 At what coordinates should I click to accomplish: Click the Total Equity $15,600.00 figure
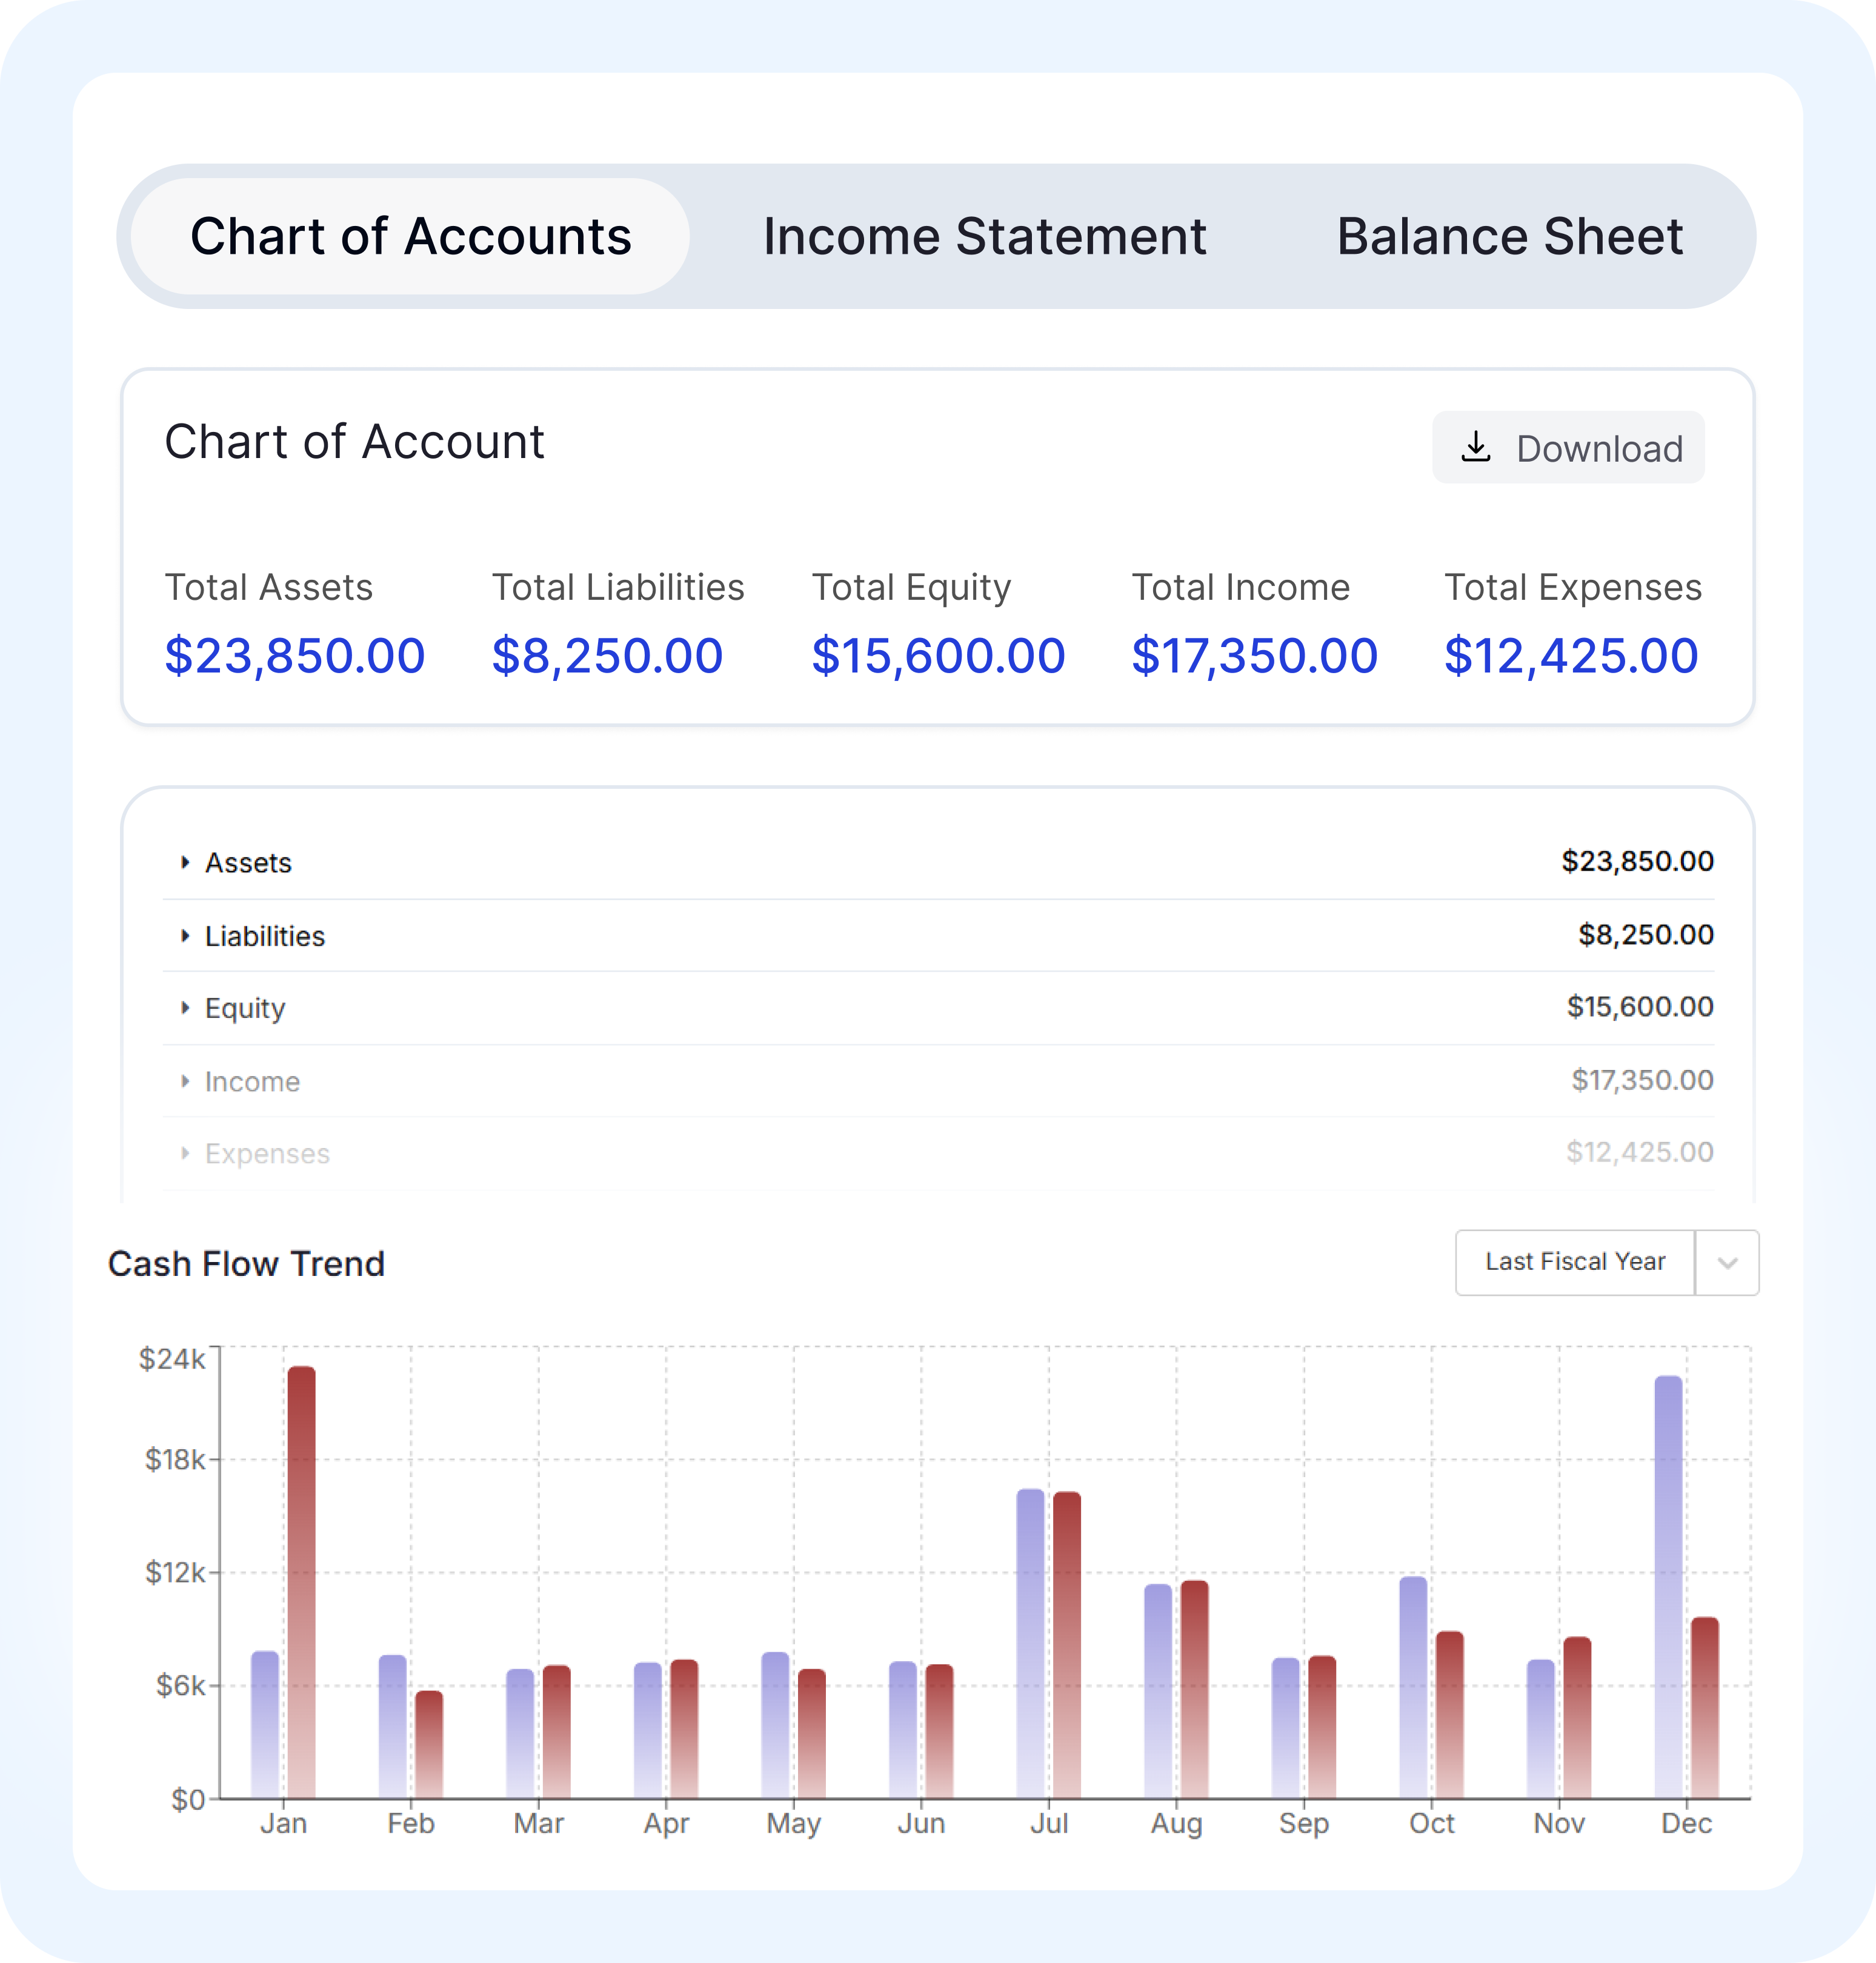(938, 656)
